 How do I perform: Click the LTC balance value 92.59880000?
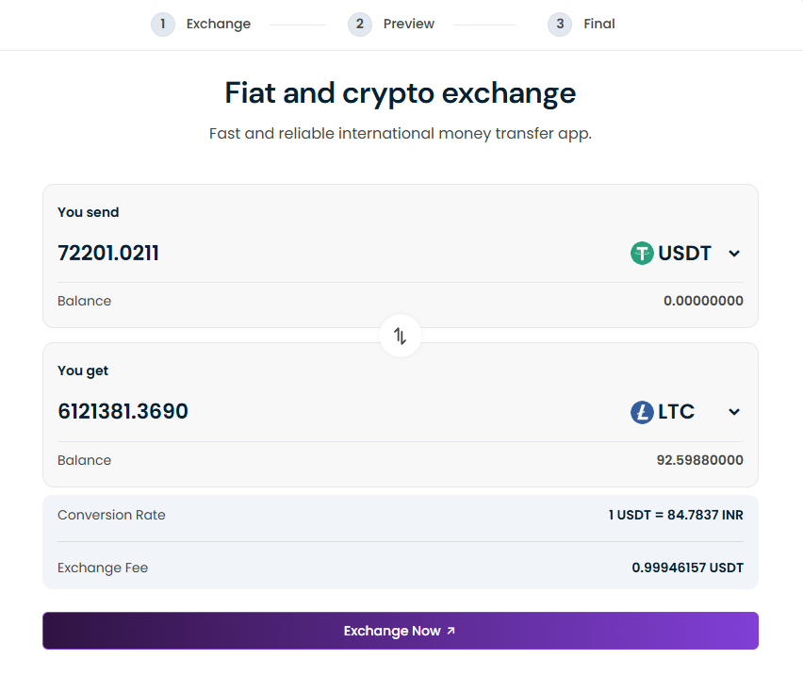pyautogui.click(x=700, y=461)
